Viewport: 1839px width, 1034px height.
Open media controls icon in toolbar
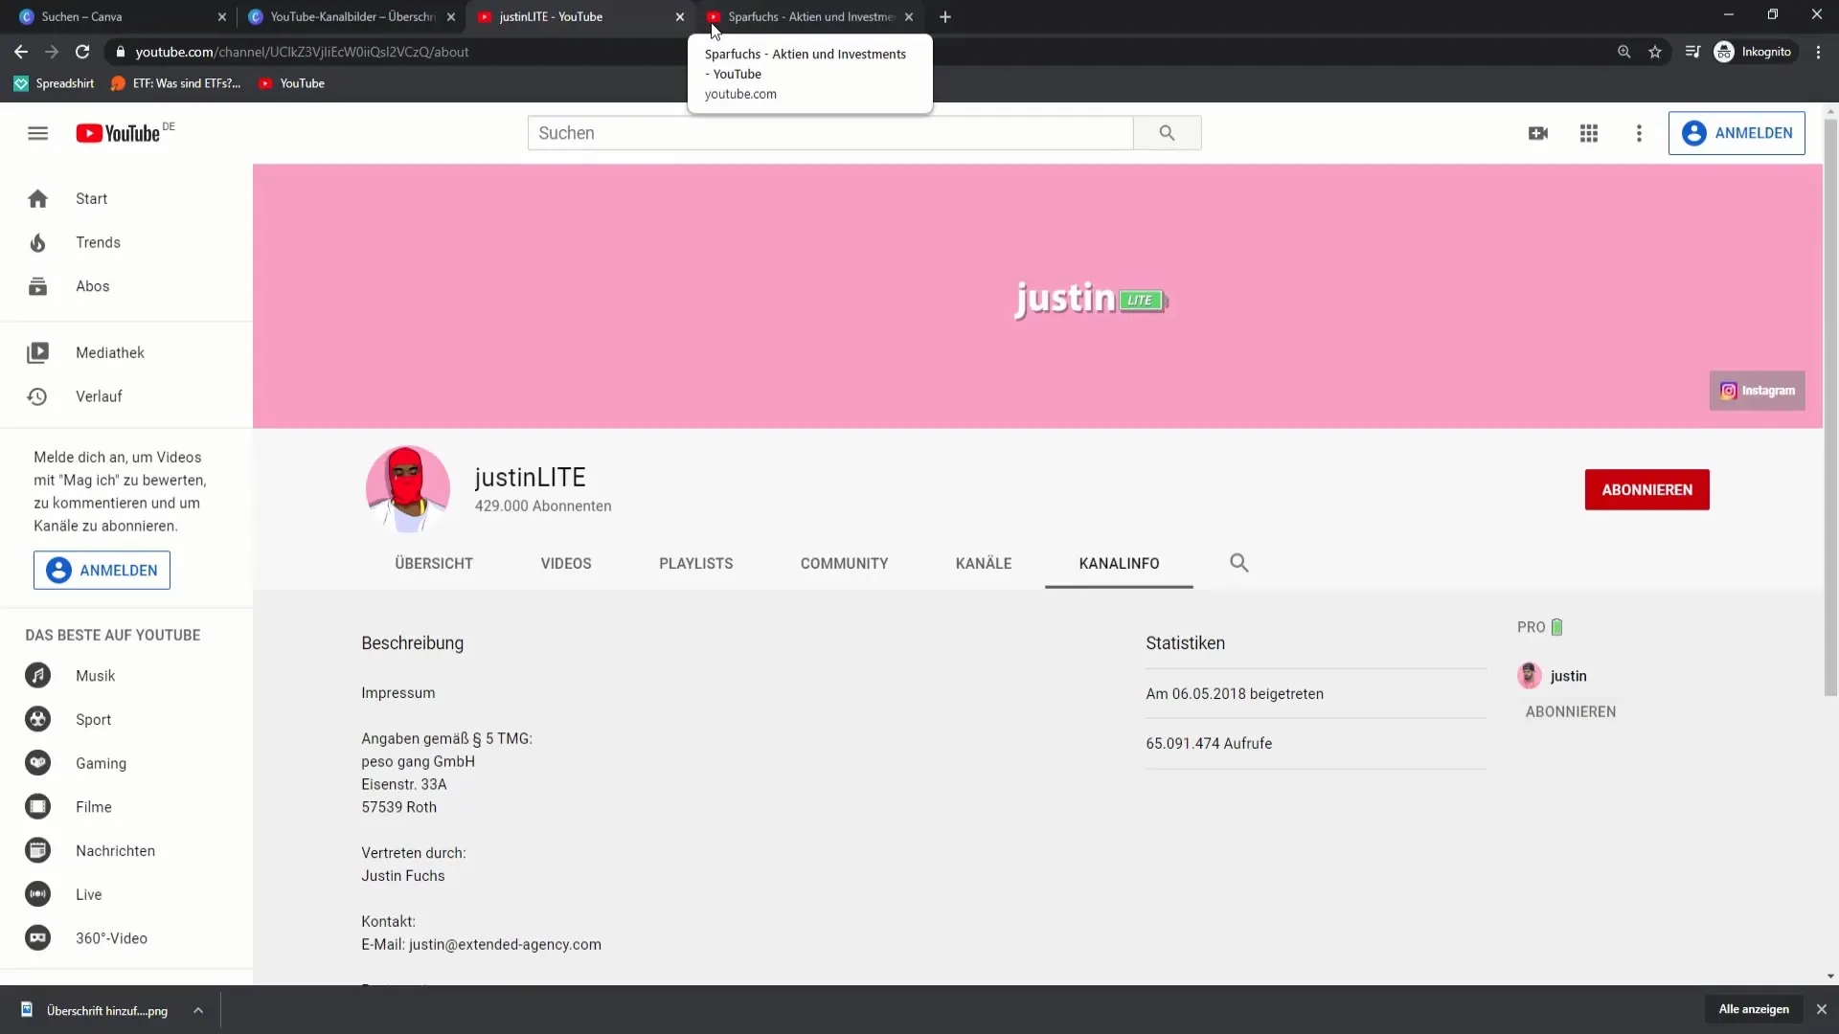point(1692,52)
